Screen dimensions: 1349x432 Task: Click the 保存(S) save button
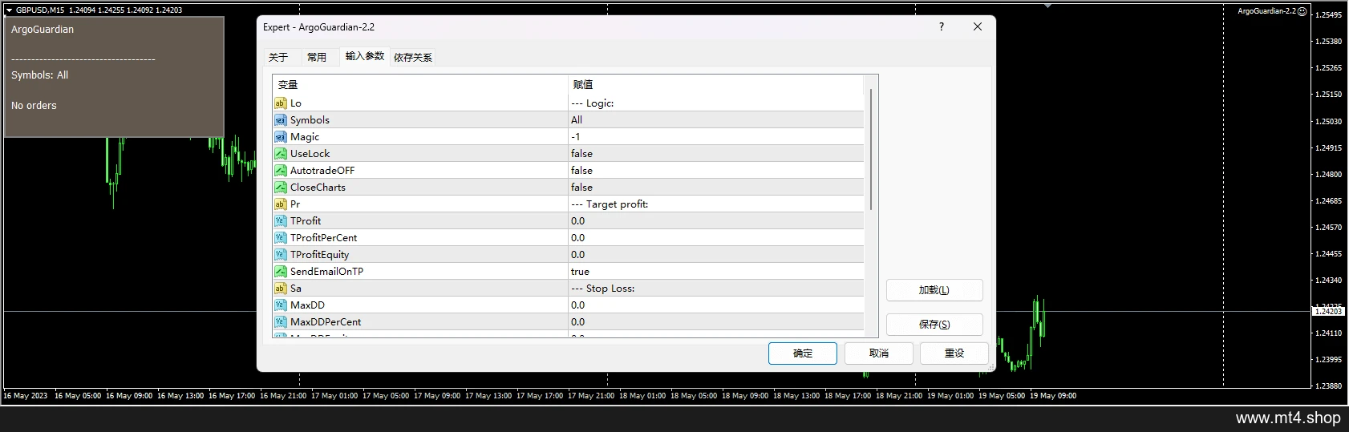[x=934, y=325]
